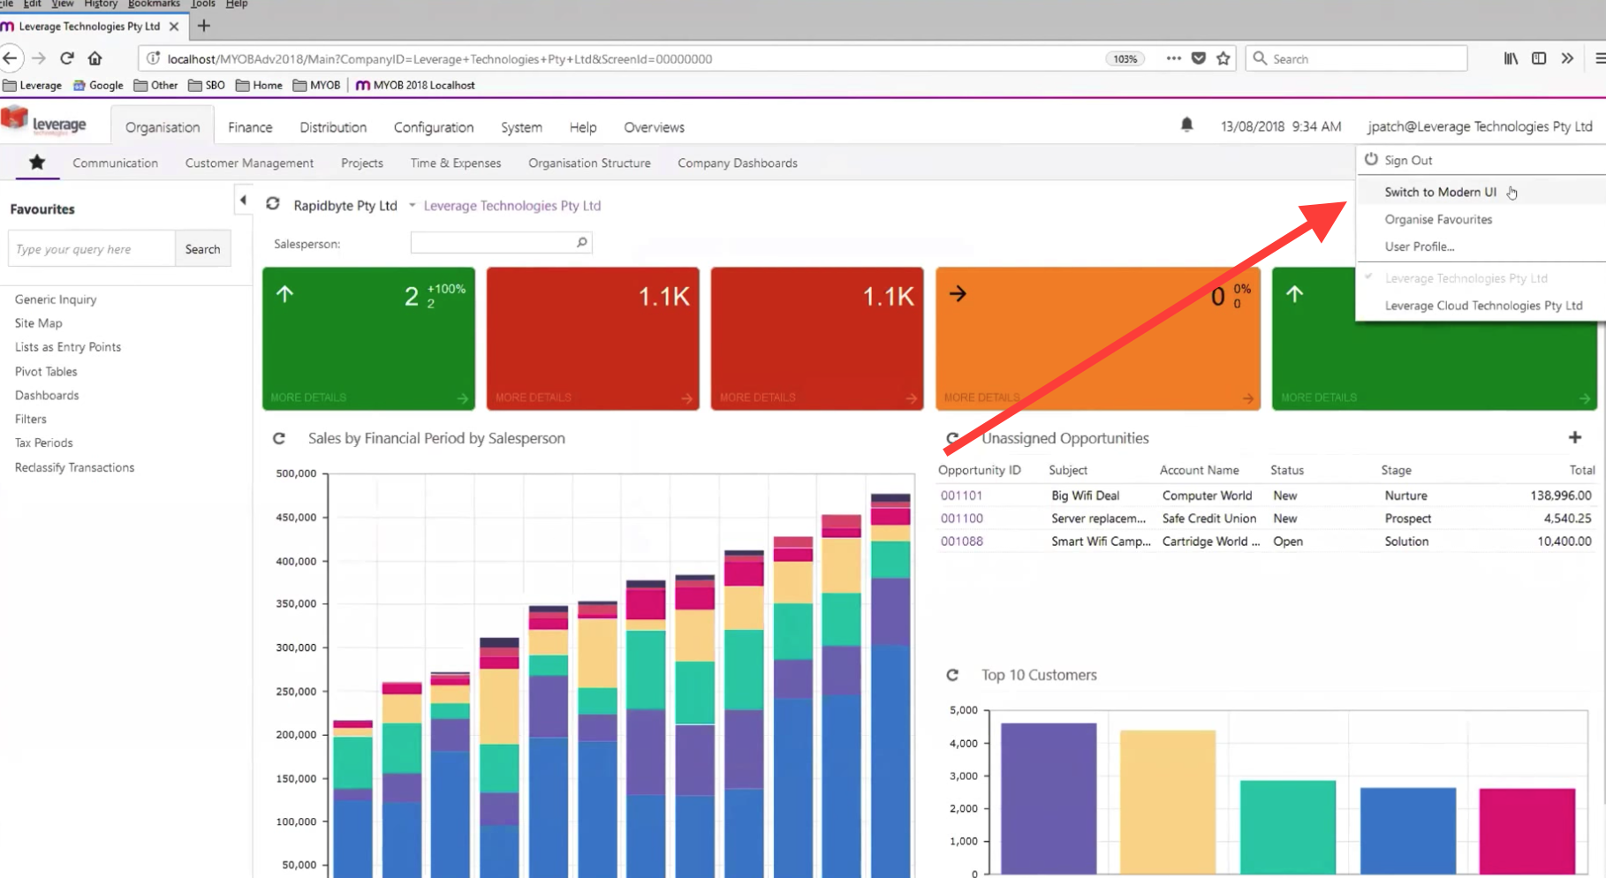Click the 103% zoom level indicator
This screenshot has height=878, width=1606.
point(1125,59)
